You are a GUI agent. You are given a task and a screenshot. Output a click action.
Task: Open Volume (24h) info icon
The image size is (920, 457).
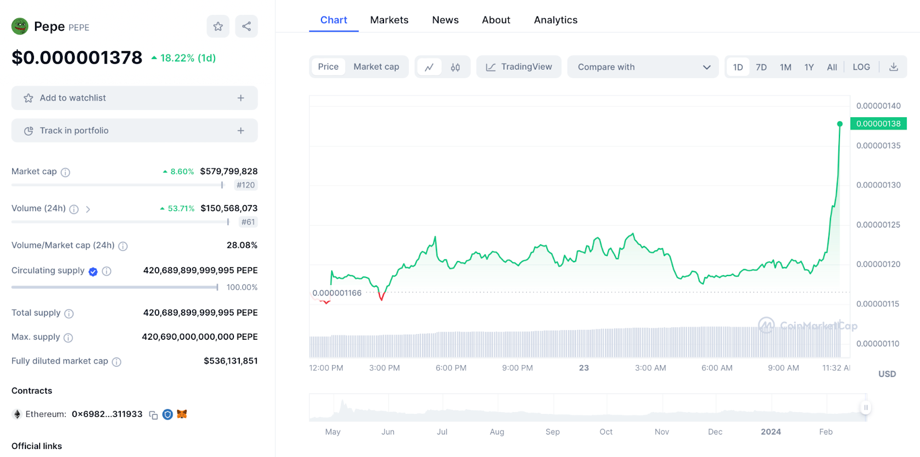click(x=74, y=209)
